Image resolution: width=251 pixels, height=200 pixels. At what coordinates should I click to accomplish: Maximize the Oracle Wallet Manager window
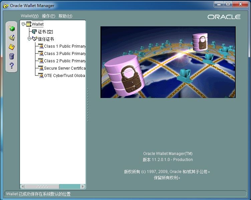(x=228, y=4)
